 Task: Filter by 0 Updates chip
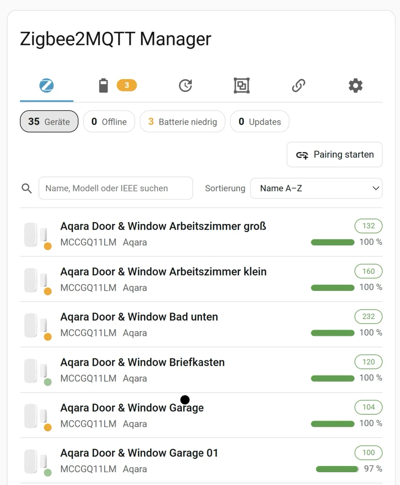point(260,122)
